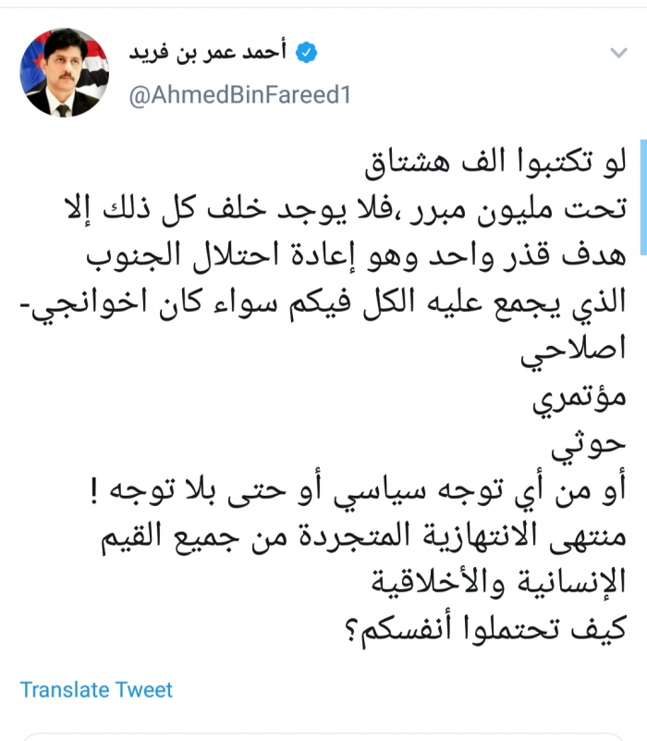Open the @AhmedBinFareed1 handle link
Image resolution: width=647 pixels, height=741 pixels.
point(239,96)
